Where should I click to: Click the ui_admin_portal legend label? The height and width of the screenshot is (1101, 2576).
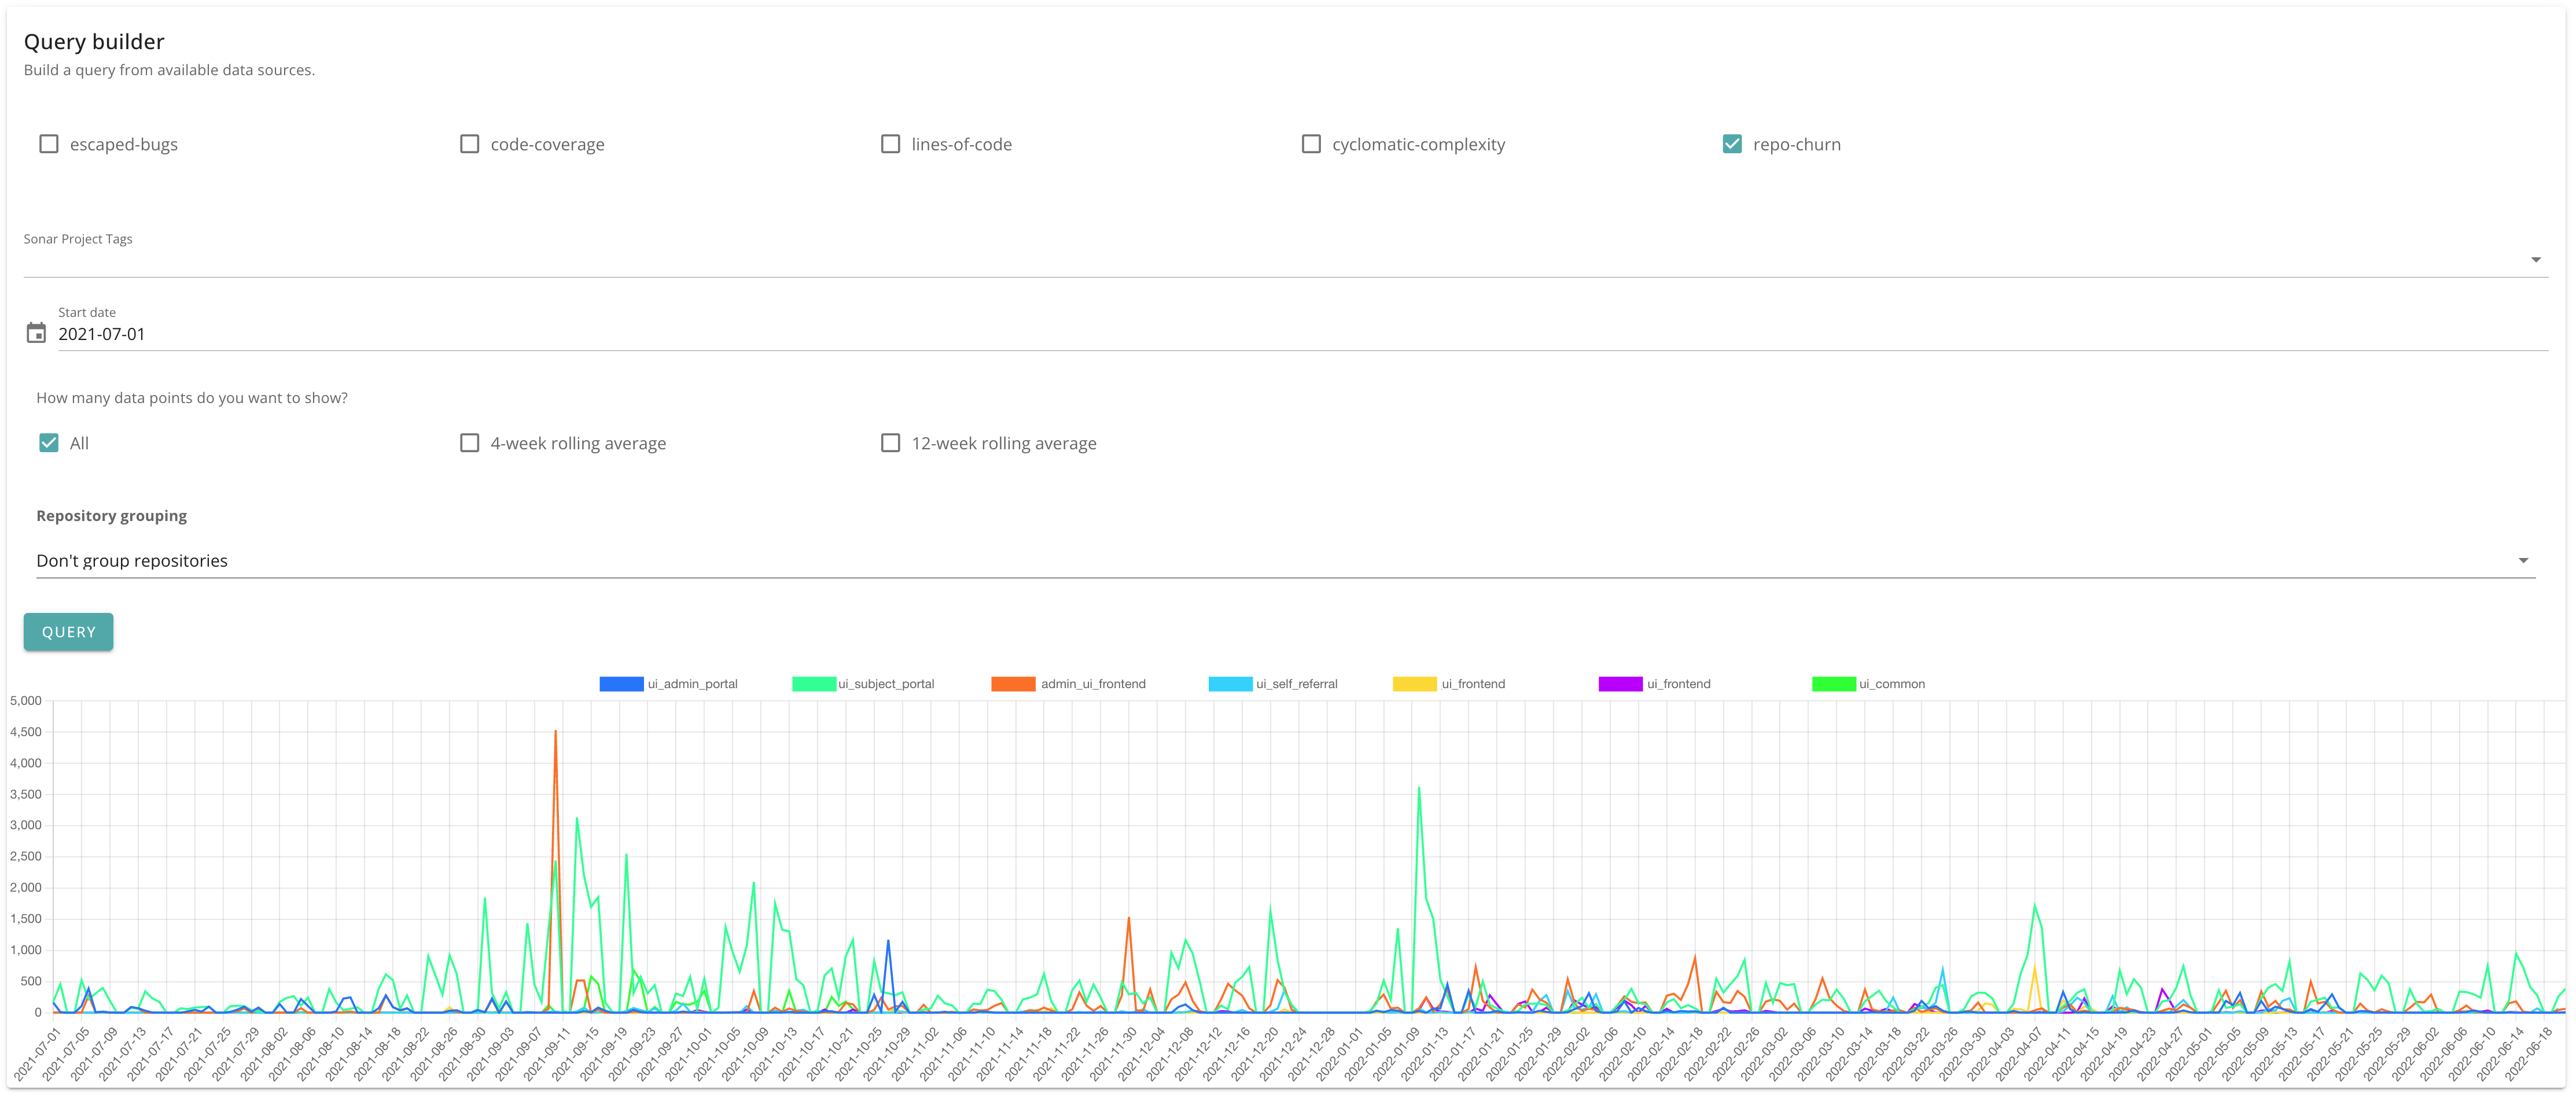[692, 685]
